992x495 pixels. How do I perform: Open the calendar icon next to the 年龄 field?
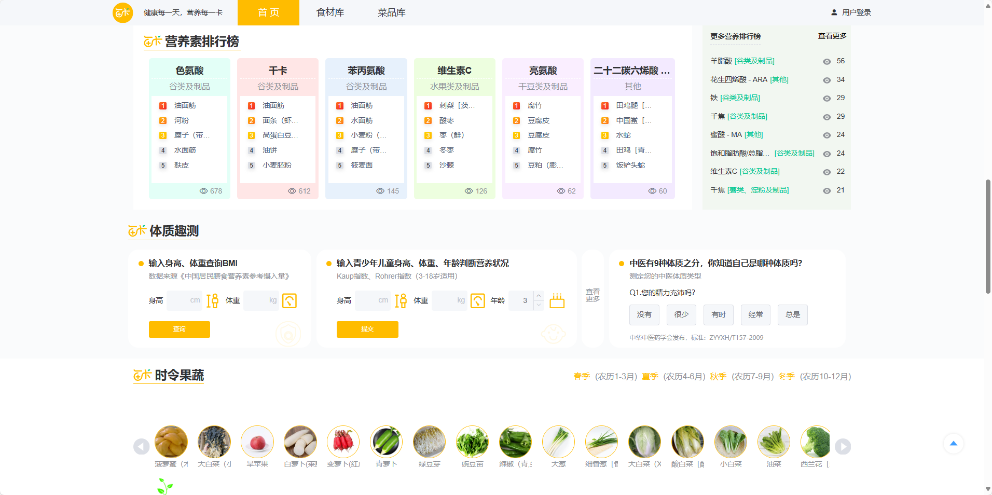click(x=557, y=300)
